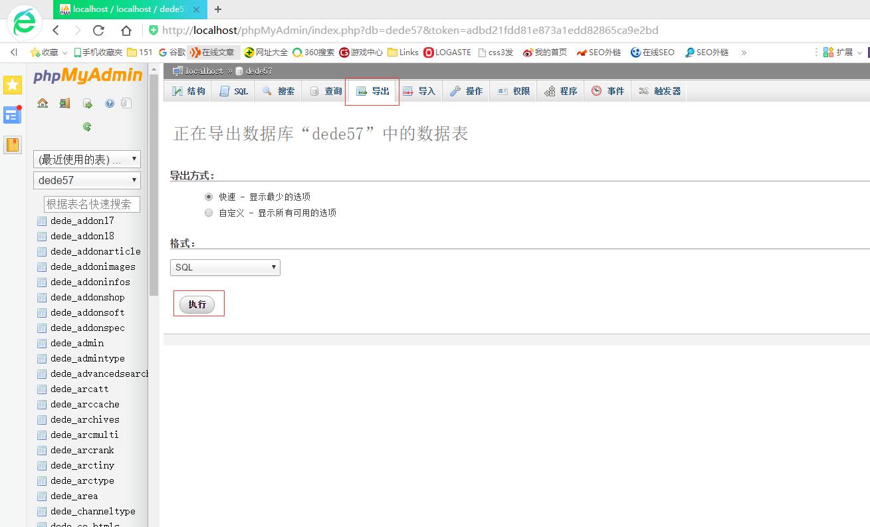Switch to the 结构 structure tab

coord(188,91)
